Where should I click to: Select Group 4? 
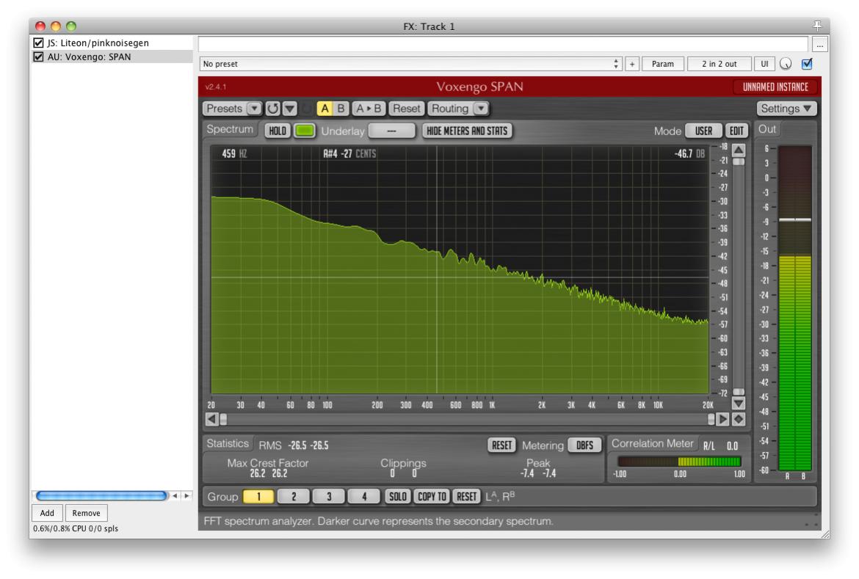coord(363,496)
